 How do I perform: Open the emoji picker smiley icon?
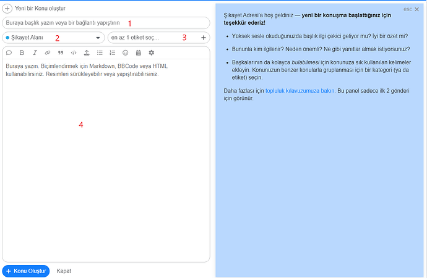(126, 53)
